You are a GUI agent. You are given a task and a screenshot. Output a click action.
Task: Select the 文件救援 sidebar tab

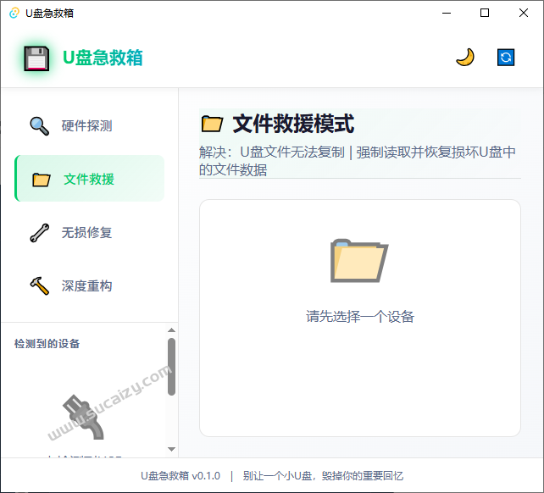coord(89,179)
